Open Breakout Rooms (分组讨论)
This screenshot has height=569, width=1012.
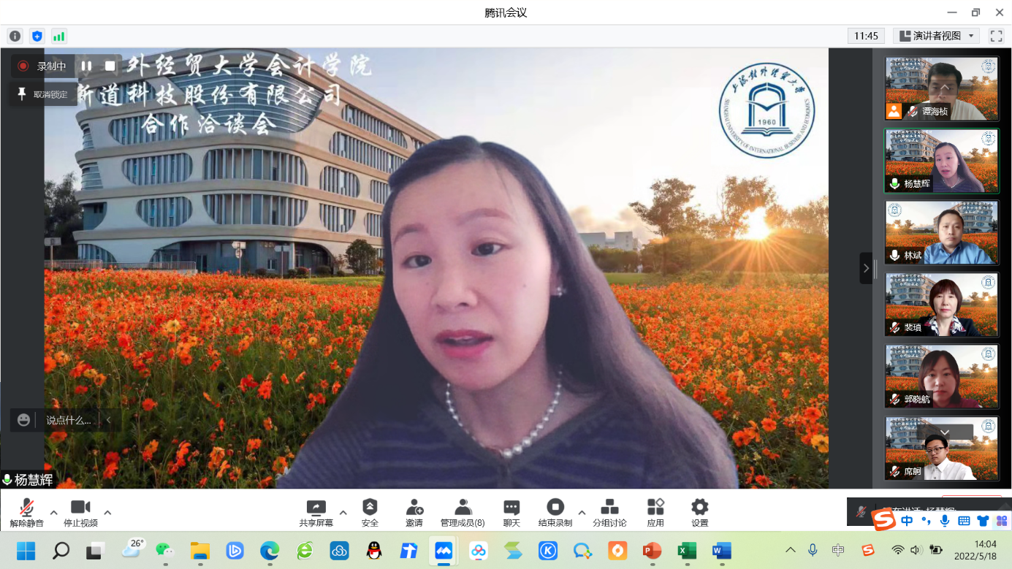pyautogui.click(x=609, y=508)
